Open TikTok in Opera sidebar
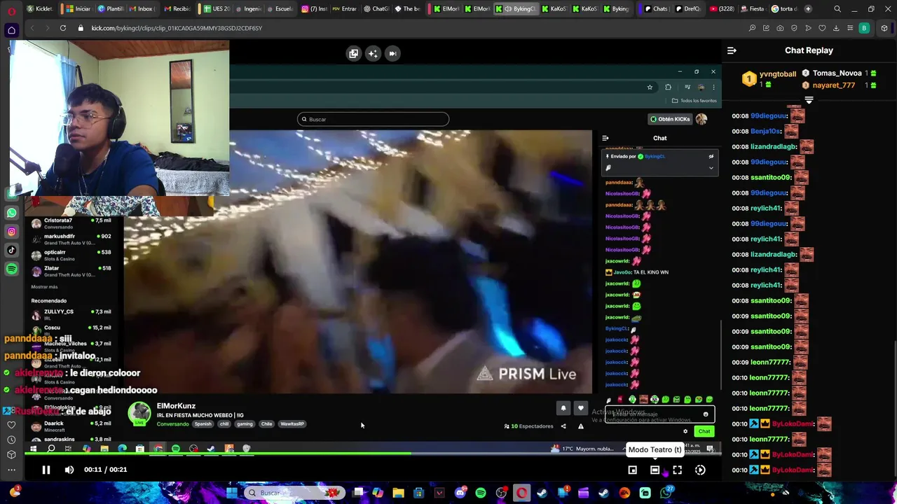897x504 pixels. pos(11,250)
